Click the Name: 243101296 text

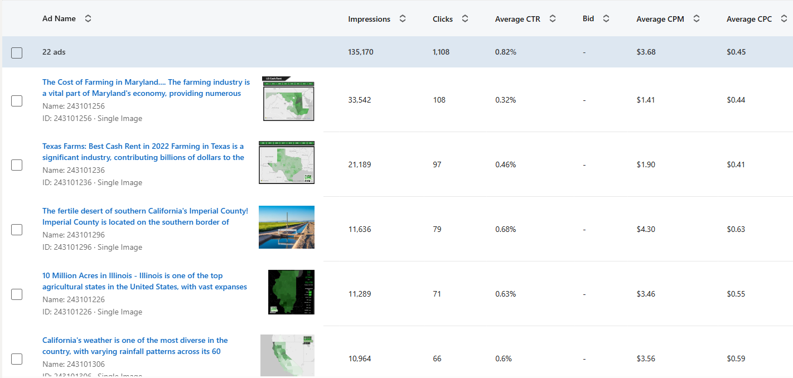point(74,235)
